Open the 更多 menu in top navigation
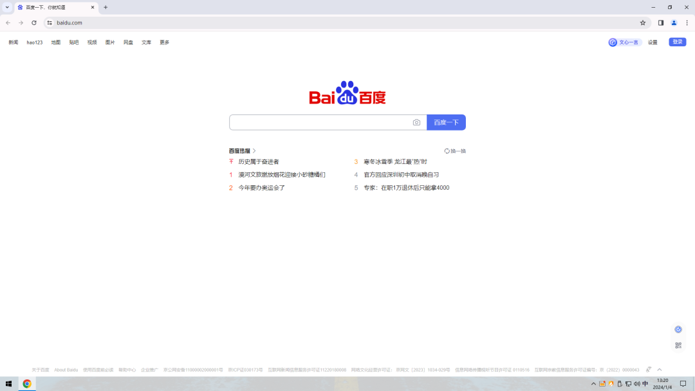Viewport: 695px width, 391px height. [165, 42]
